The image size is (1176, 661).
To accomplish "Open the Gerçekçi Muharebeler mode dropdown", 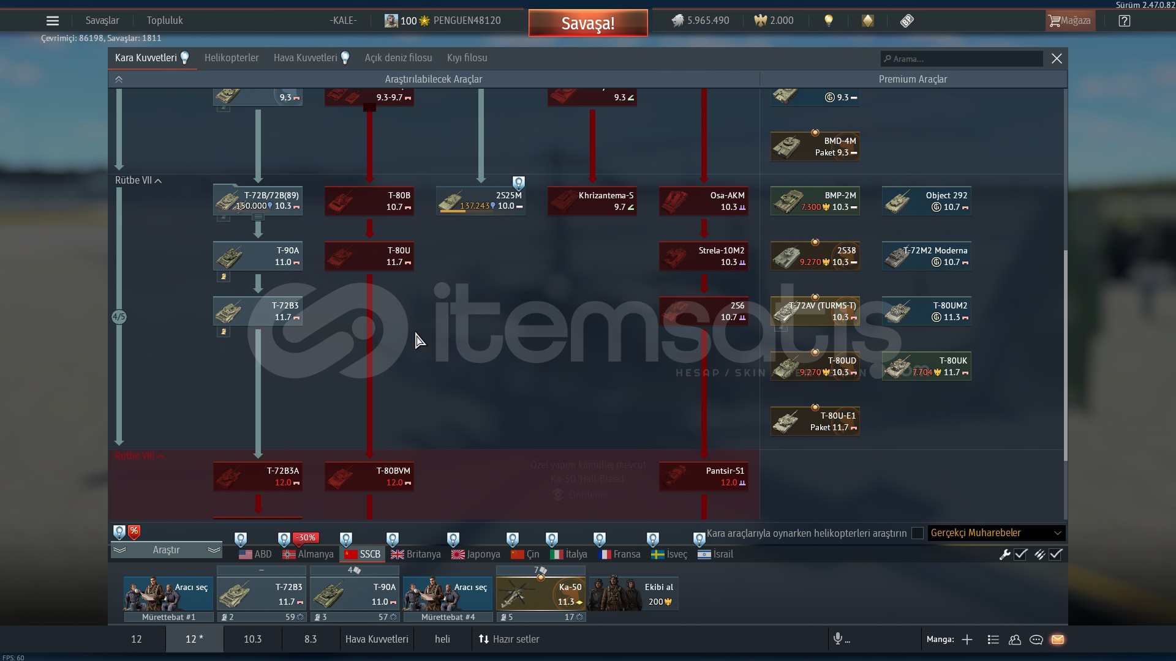I will tap(997, 533).
